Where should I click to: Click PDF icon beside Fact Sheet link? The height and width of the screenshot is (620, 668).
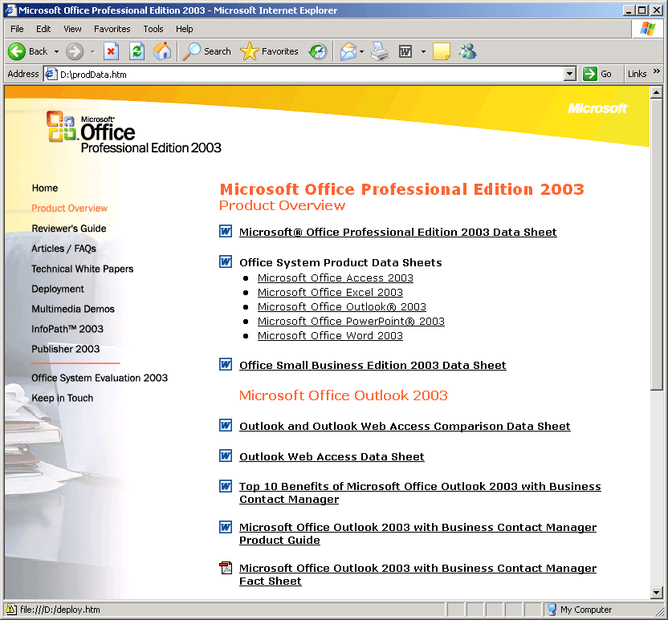pos(226,568)
